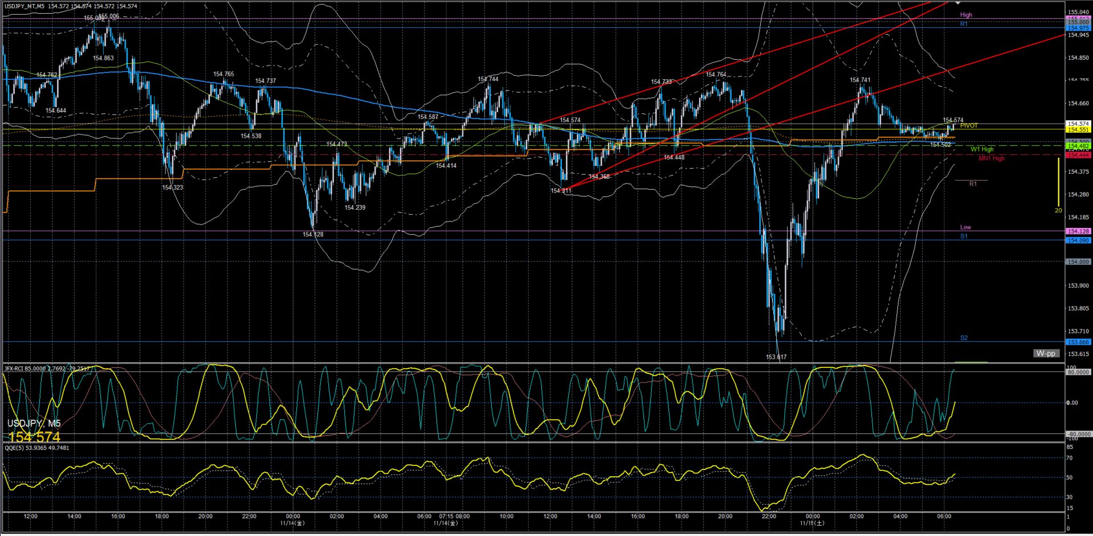
Task: Select the blue 154.090 S1 price tag
Action: click(1078, 240)
